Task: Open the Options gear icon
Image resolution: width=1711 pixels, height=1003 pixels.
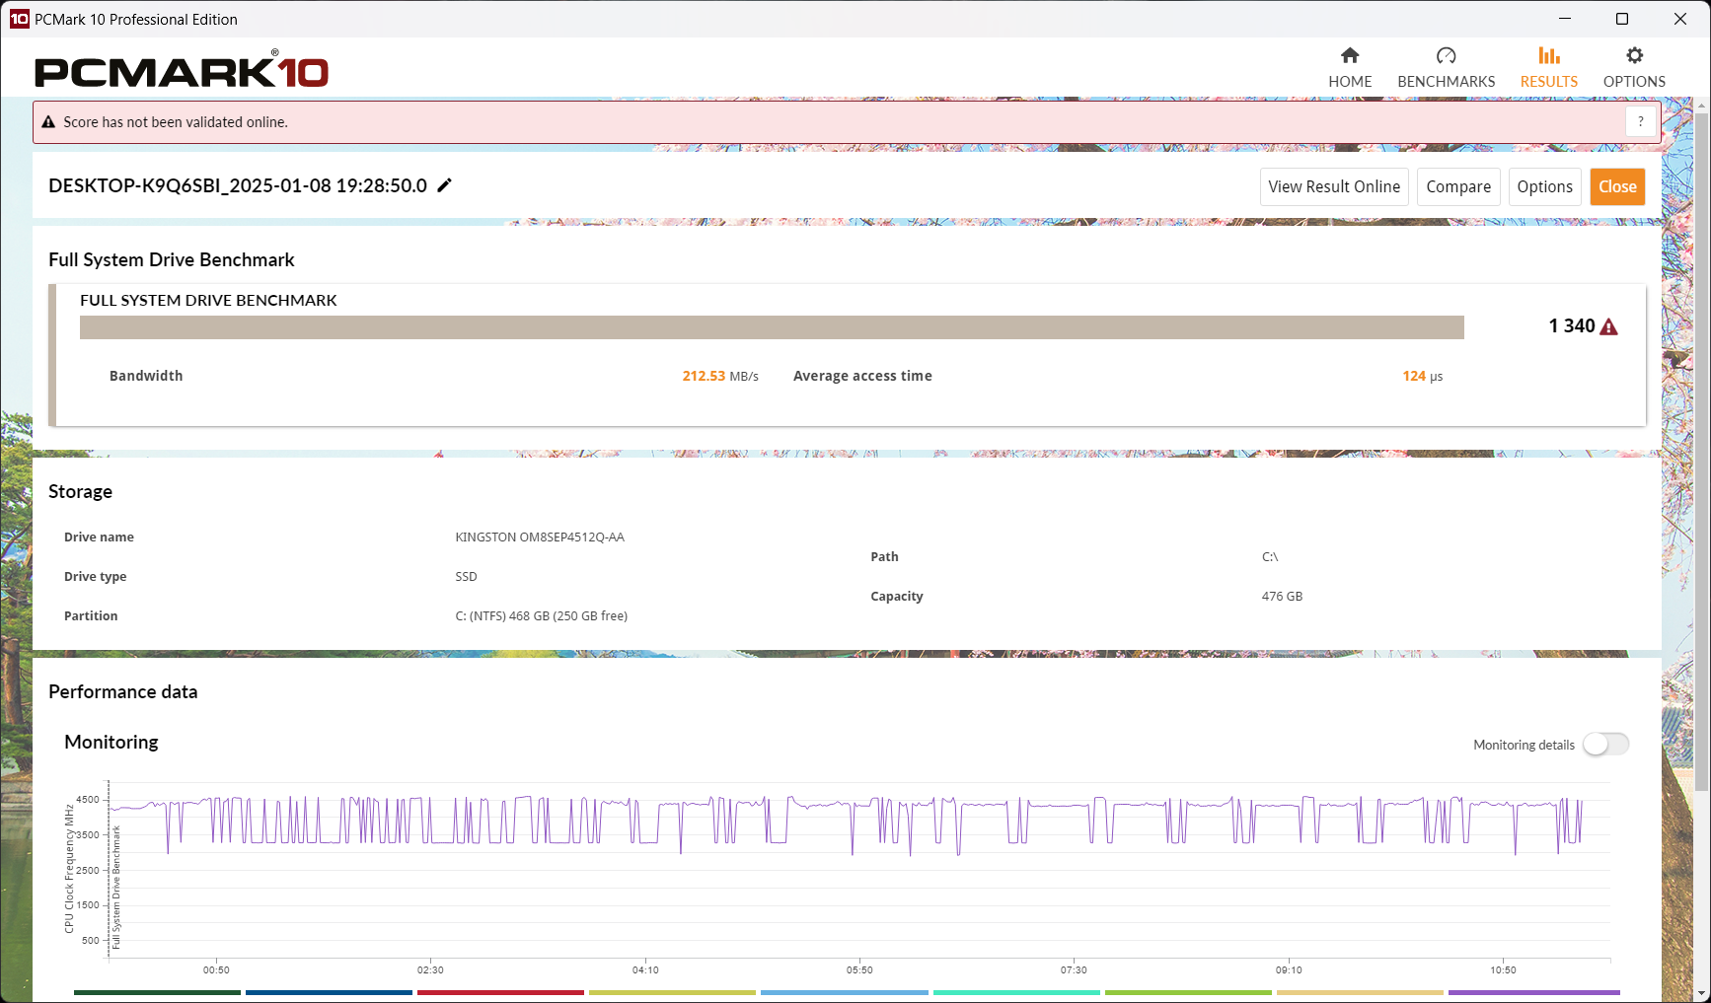Action: point(1634,55)
